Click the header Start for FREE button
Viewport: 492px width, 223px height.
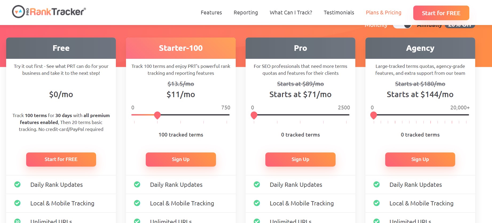coord(441,13)
